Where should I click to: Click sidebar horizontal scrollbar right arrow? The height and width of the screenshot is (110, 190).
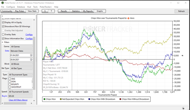(31, 103)
